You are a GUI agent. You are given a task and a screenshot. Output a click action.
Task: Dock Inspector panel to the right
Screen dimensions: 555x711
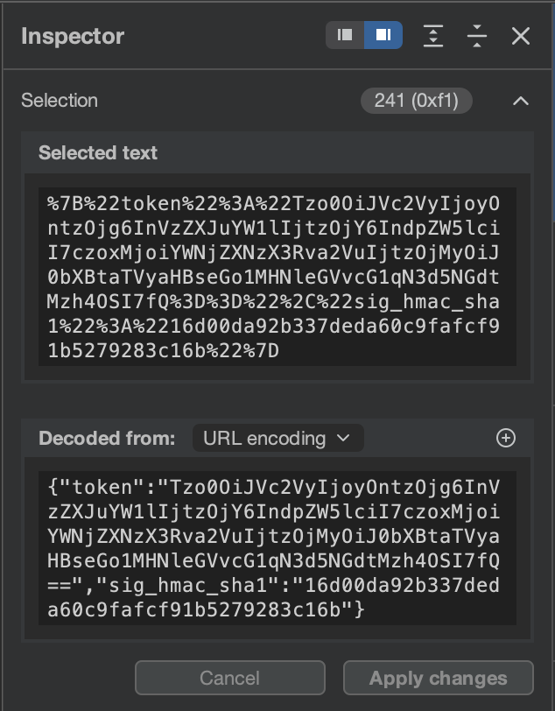[x=383, y=36]
